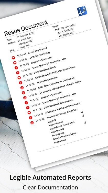Tap the Rx icon beside Adrenaline 1 milligram
Screen dimensions: 108x193
point(31,118)
